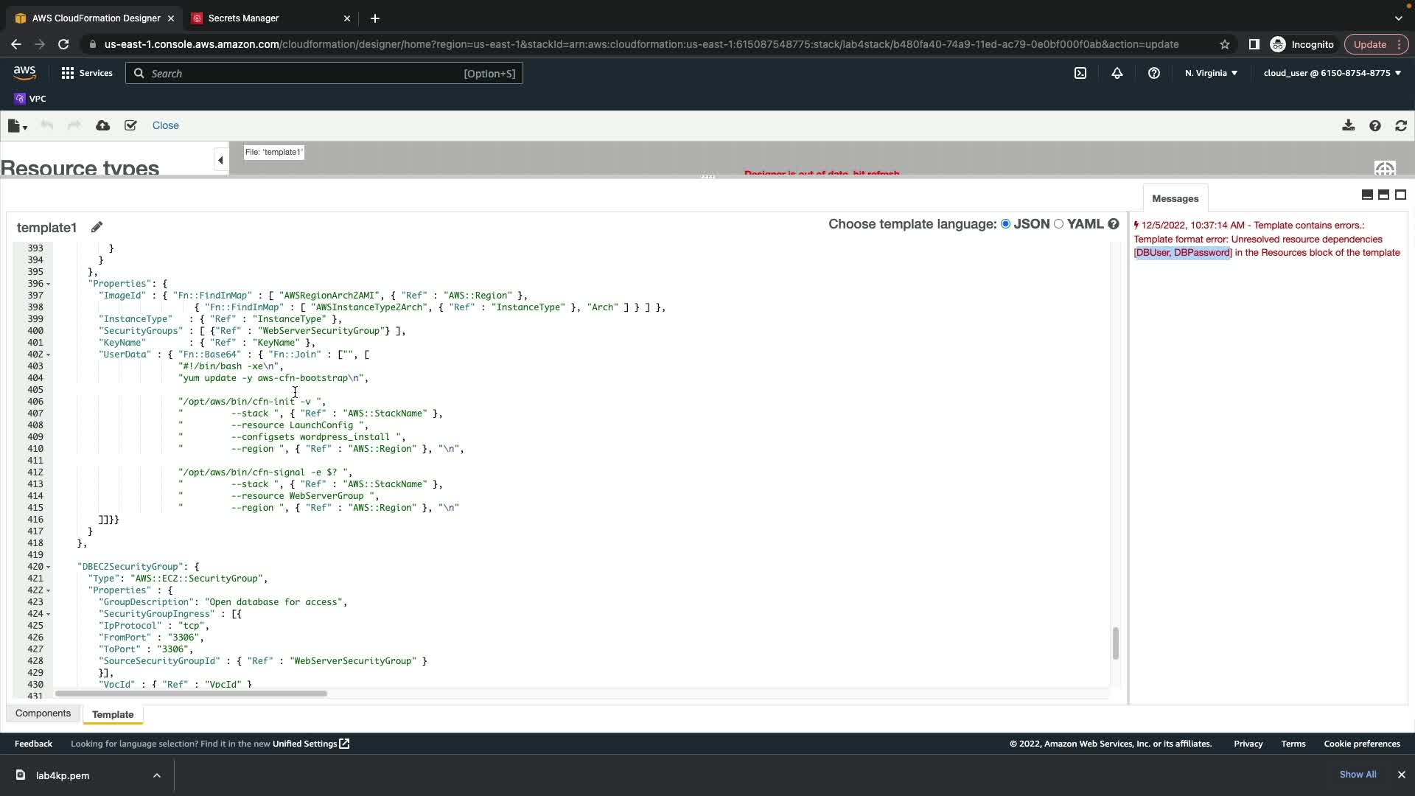Switch to Secrets Manager browser tab
This screenshot has height=796, width=1415.
(x=243, y=18)
